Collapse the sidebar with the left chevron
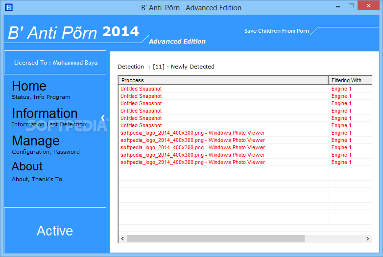Screen dimensions: 383x257 pyautogui.click(x=103, y=118)
